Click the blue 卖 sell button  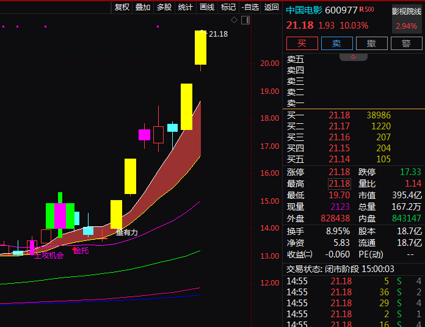[336, 43]
